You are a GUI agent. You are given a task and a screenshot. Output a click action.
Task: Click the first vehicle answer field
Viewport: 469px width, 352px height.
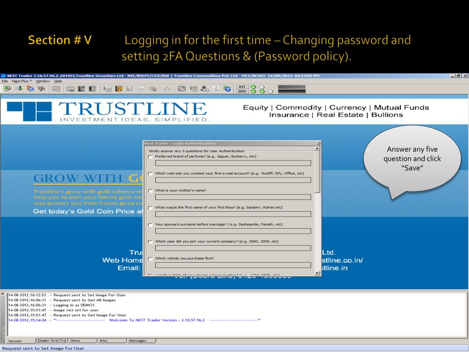[x=233, y=265]
